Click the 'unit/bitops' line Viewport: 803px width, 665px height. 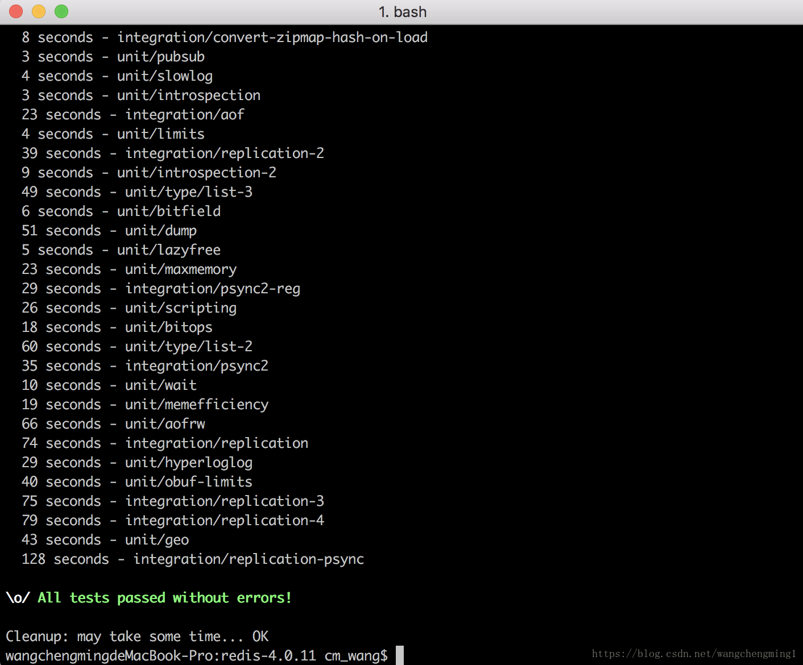click(117, 327)
